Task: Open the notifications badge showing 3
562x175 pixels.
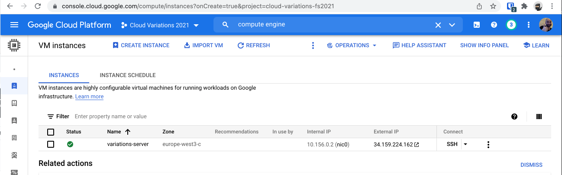Action: click(511, 25)
